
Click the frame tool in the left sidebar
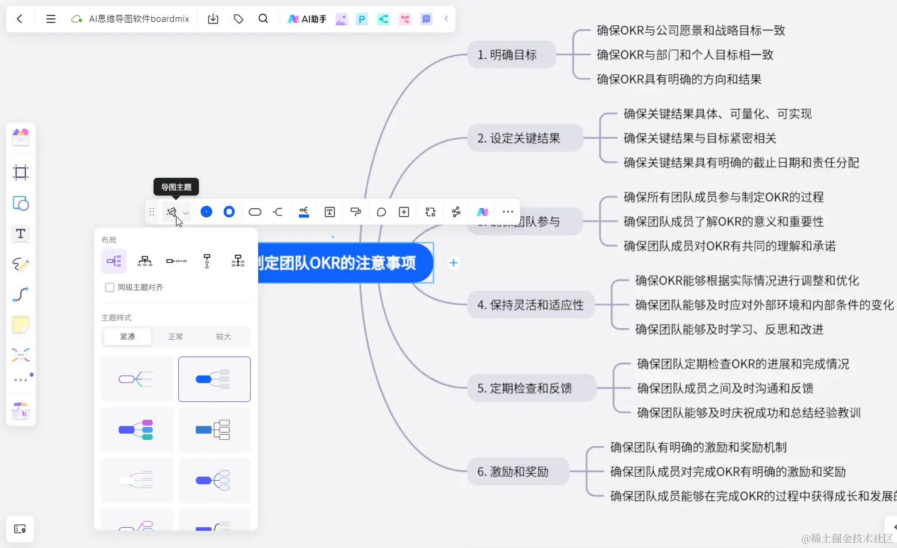pyautogui.click(x=21, y=173)
